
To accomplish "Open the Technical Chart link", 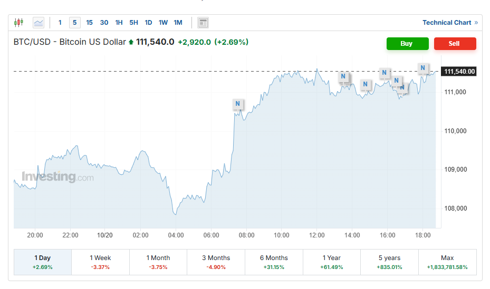I will coord(446,23).
